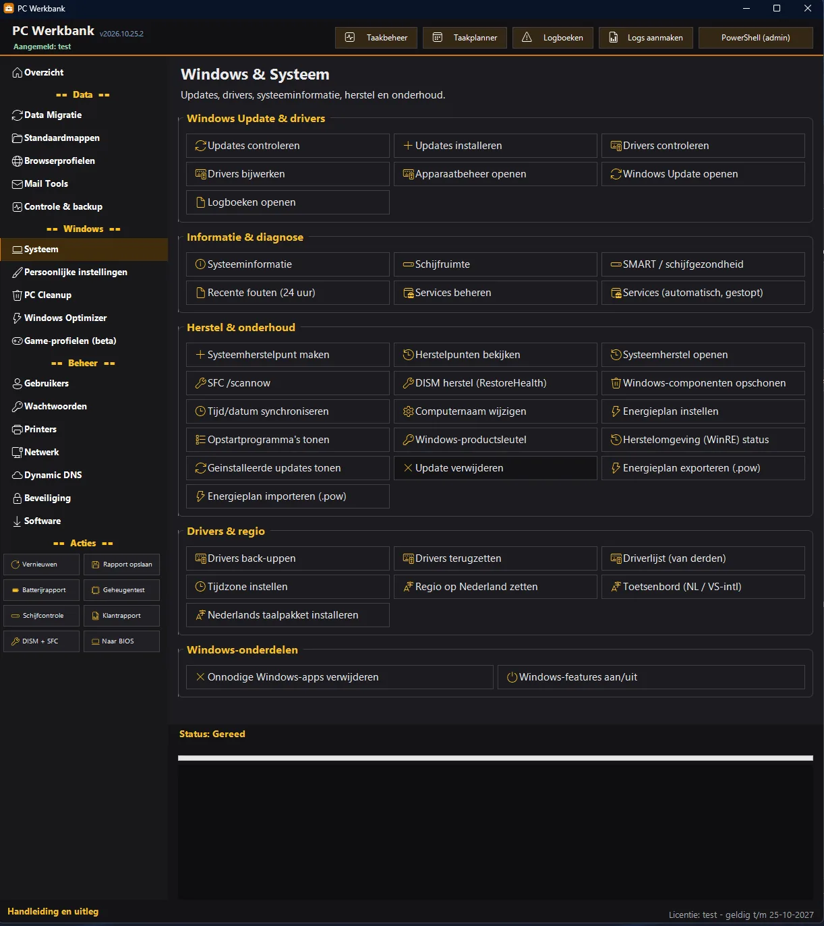This screenshot has height=926, width=824.
Task: Click the Logs aanmaken button
Action: point(646,38)
